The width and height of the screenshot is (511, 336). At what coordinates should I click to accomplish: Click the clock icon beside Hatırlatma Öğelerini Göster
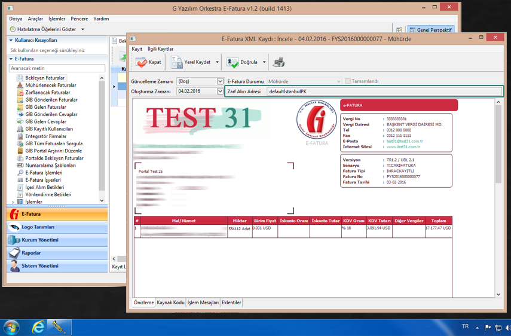tap(13, 29)
